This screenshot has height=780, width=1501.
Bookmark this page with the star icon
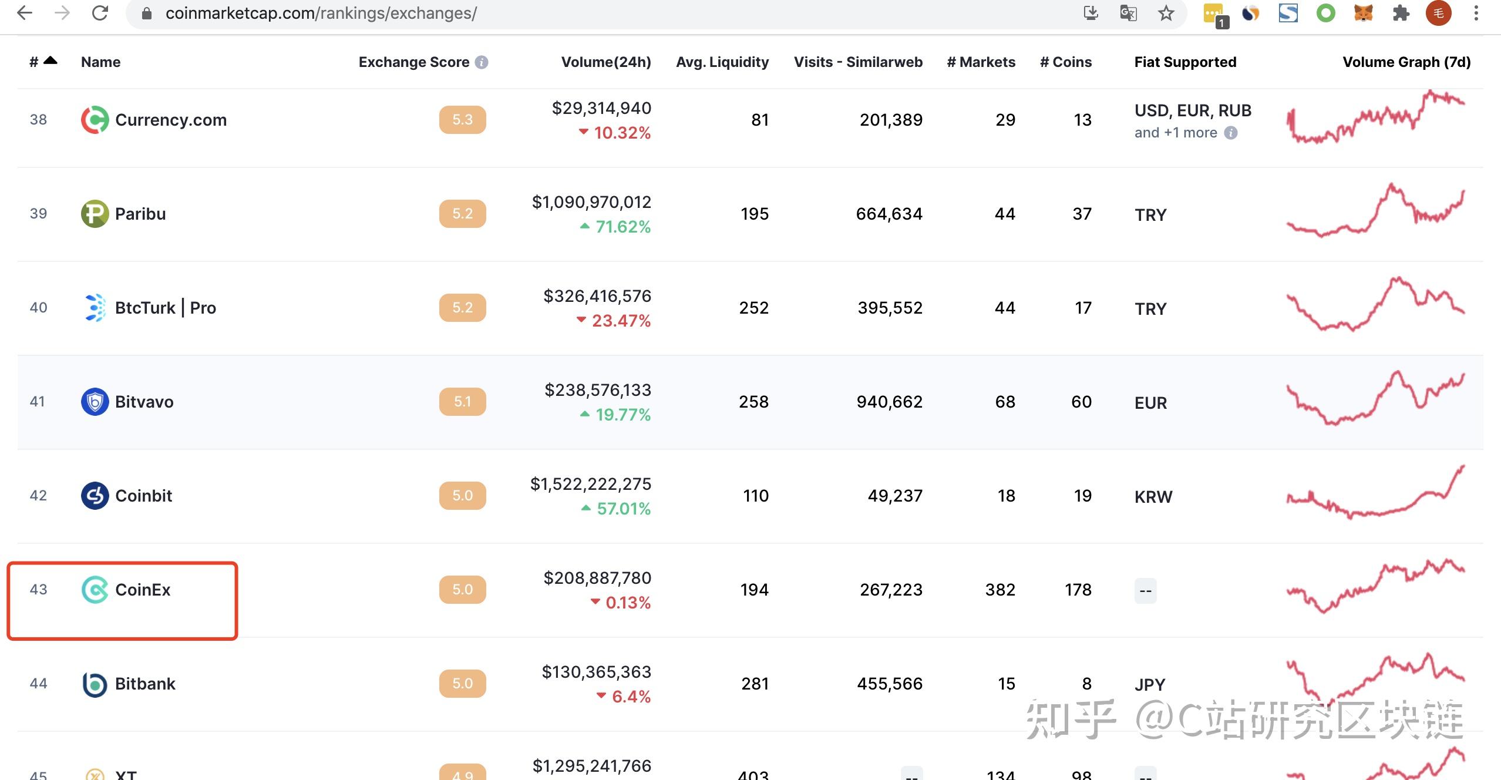coord(1166,13)
